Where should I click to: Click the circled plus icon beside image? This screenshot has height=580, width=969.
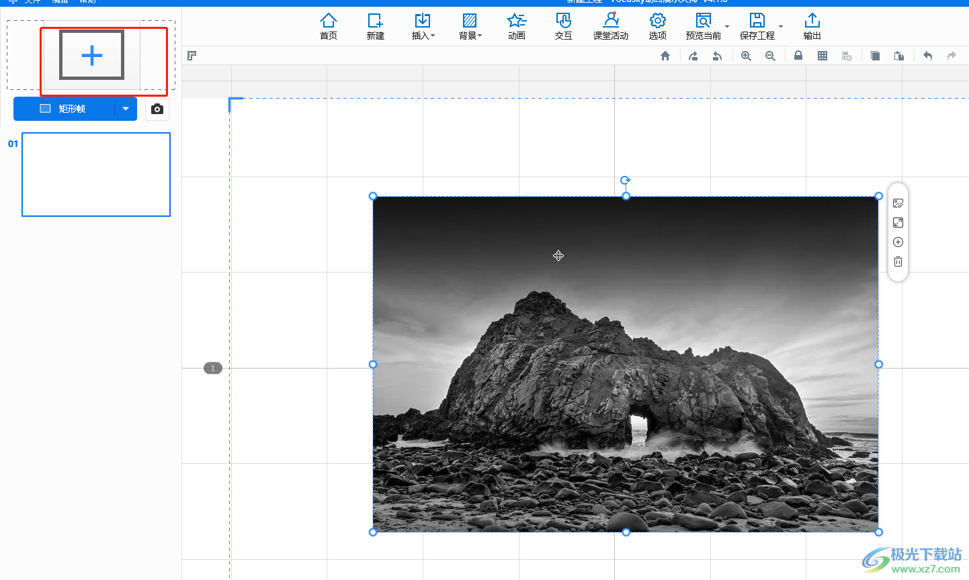tap(898, 242)
